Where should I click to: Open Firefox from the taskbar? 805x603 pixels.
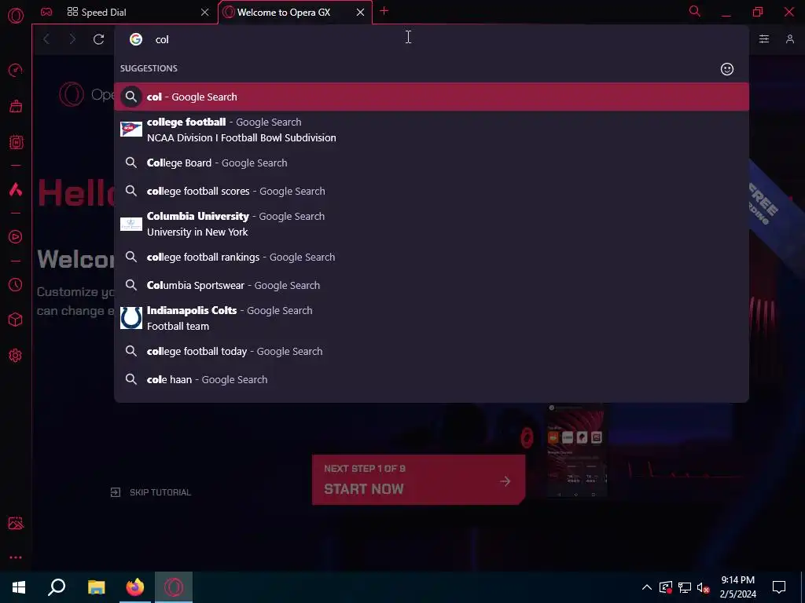tap(135, 587)
